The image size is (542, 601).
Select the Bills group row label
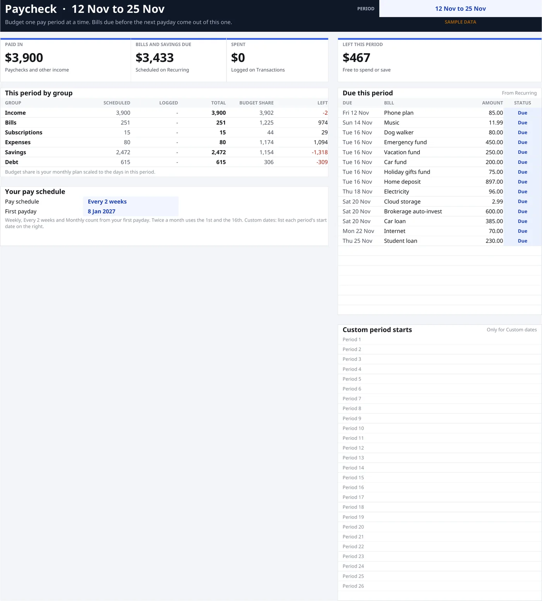[x=11, y=122]
